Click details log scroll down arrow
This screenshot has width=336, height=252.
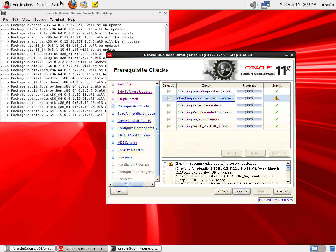coord(288,182)
